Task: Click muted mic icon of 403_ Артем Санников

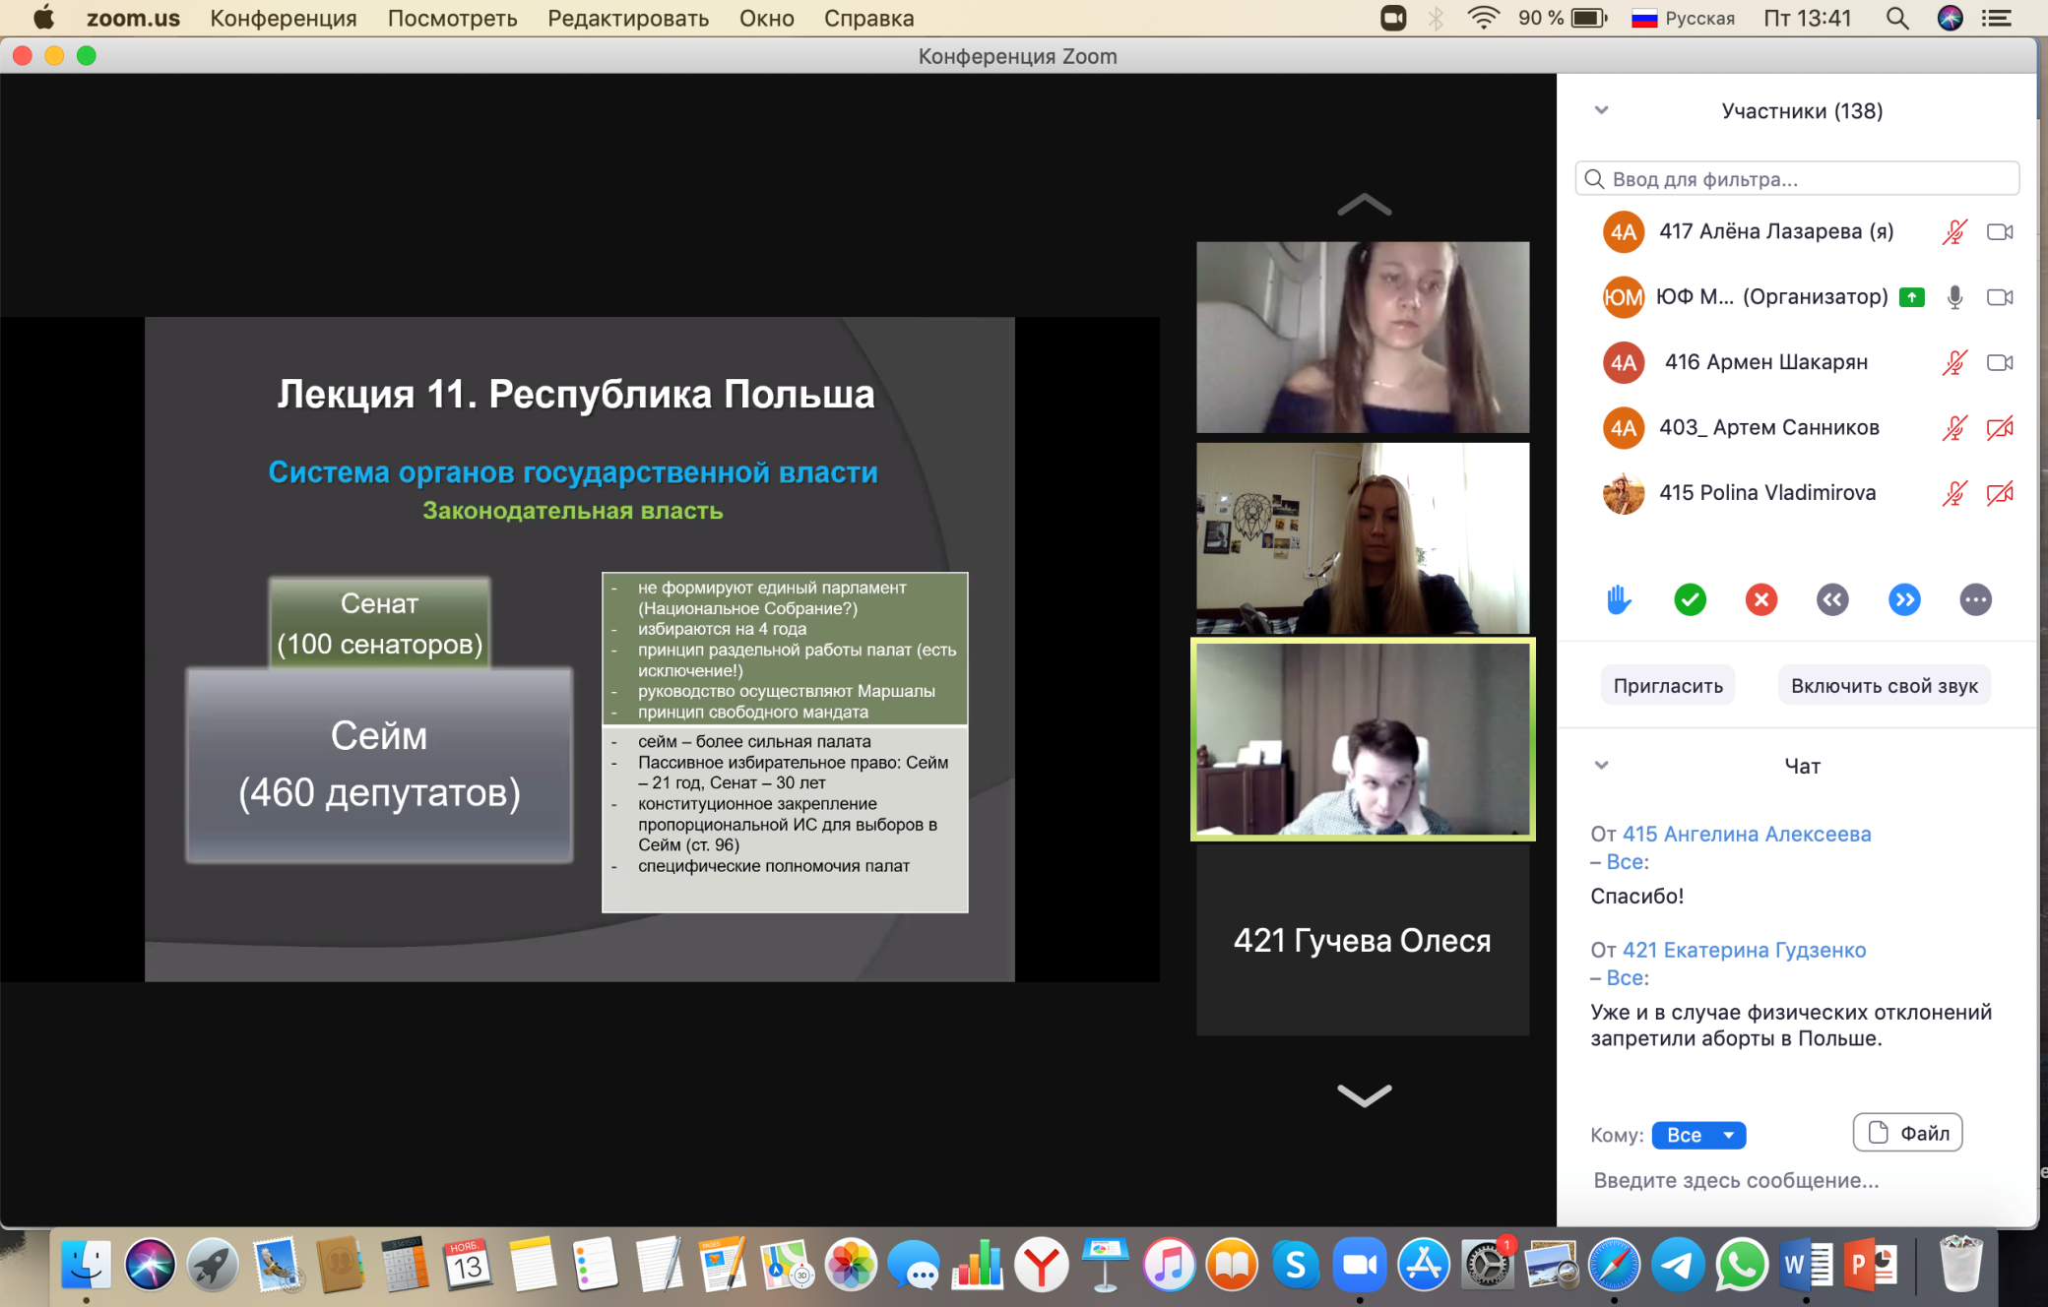Action: 1954,427
